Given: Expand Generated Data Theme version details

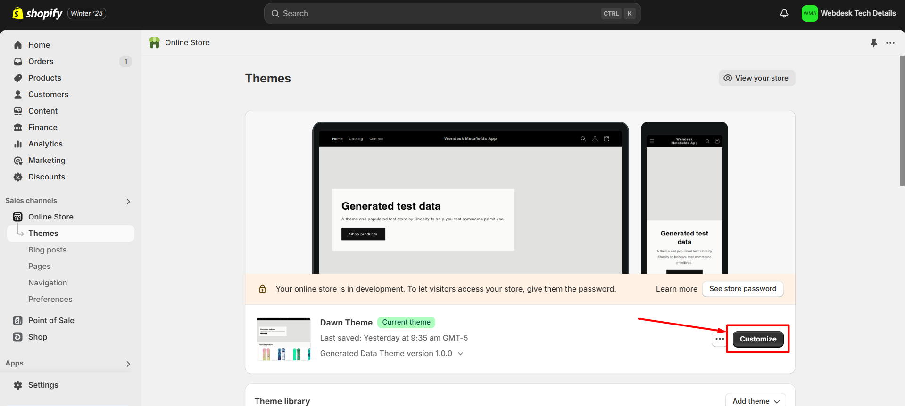Looking at the screenshot, I should [x=461, y=353].
